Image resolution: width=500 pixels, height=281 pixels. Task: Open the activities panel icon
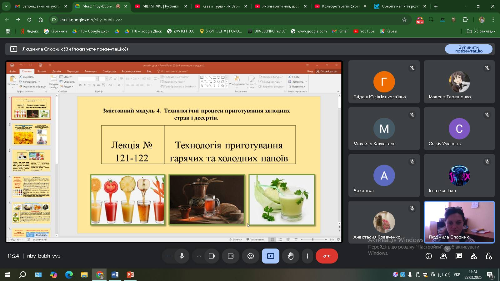point(474,256)
